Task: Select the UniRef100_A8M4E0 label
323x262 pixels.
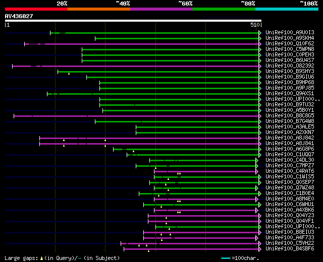Action: pos(290,199)
